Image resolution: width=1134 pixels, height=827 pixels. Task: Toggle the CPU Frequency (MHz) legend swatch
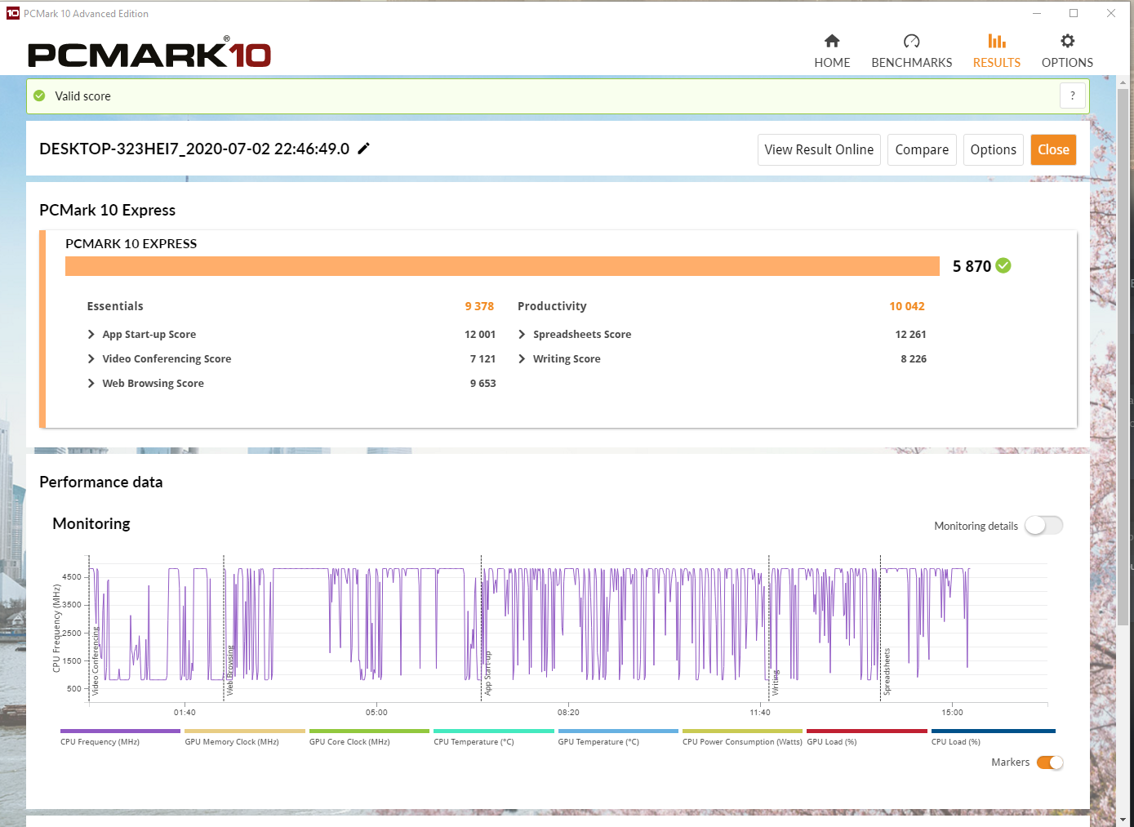(120, 731)
